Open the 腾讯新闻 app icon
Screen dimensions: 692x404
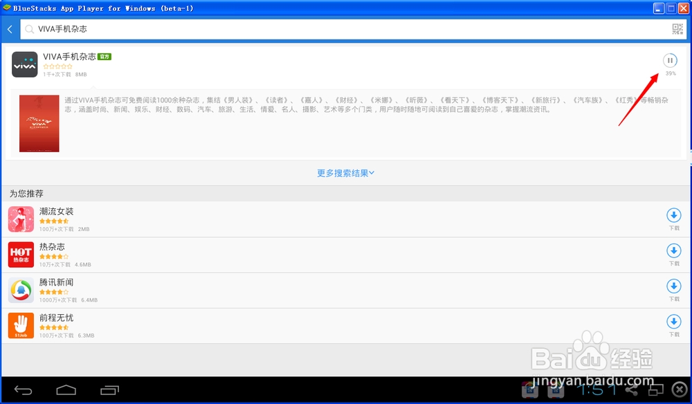click(x=21, y=291)
